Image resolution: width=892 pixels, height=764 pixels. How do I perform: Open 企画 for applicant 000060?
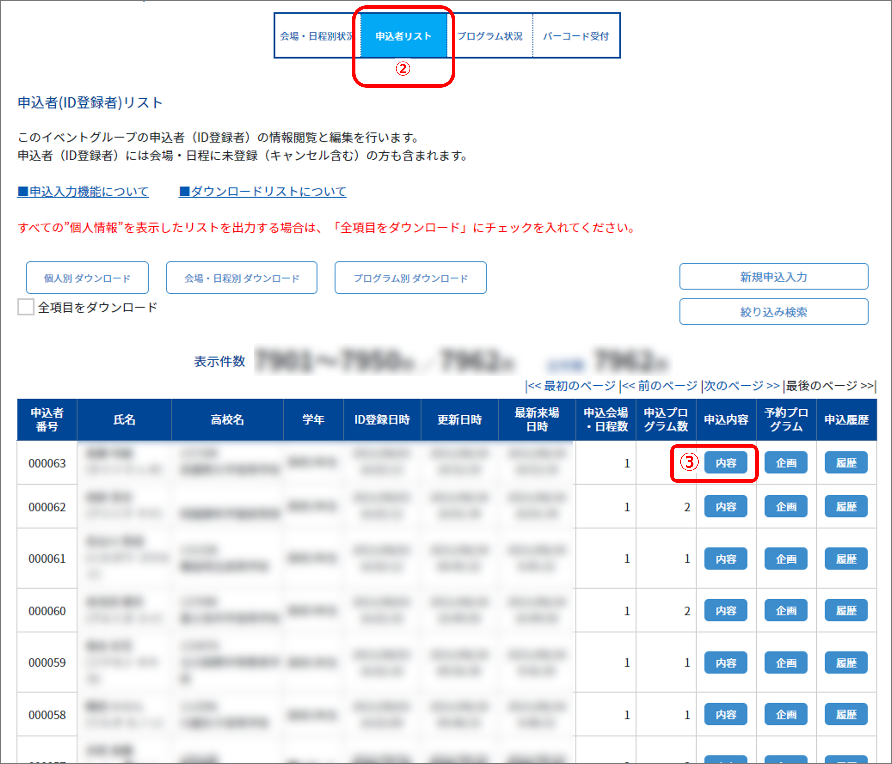coord(786,611)
